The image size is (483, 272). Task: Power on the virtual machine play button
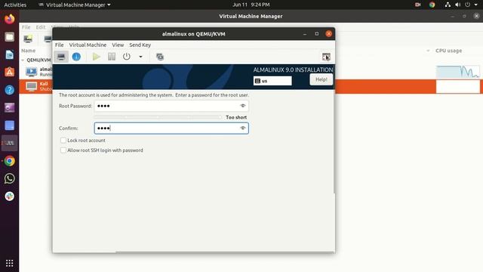point(97,57)
